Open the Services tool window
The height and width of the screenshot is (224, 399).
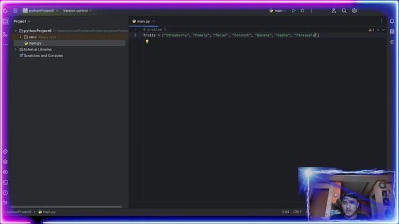pos(5,172)
